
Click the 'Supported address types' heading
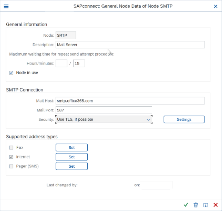[x=32, y=137]
